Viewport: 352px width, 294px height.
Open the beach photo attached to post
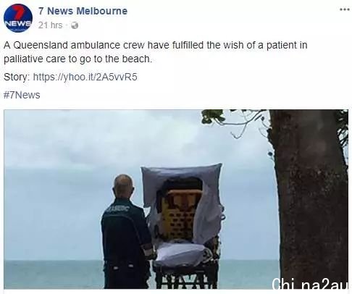176,199
